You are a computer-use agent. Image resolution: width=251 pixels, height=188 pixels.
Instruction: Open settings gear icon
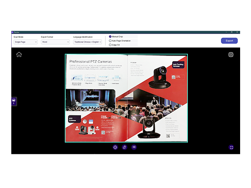click(231, 55)
